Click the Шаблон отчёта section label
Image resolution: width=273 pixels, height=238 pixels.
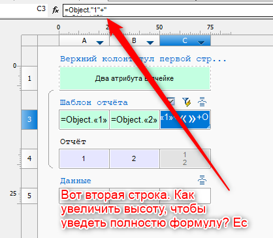click(94, 102)
